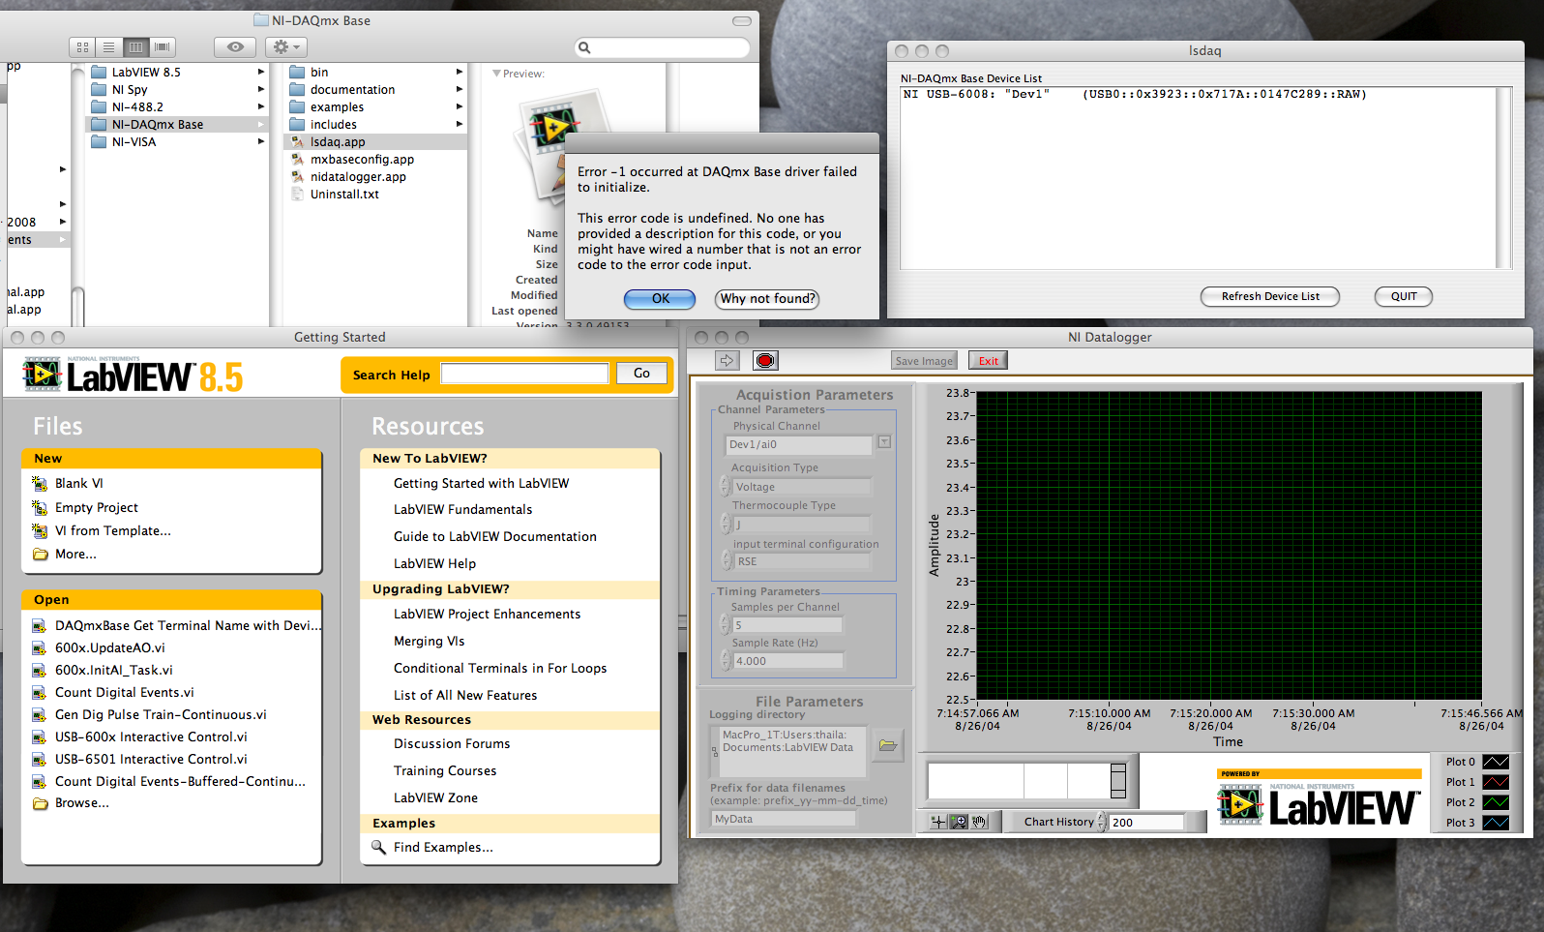
Task: Click the Plot 1 red legend swatch
Action: [x=1496, y=782]
